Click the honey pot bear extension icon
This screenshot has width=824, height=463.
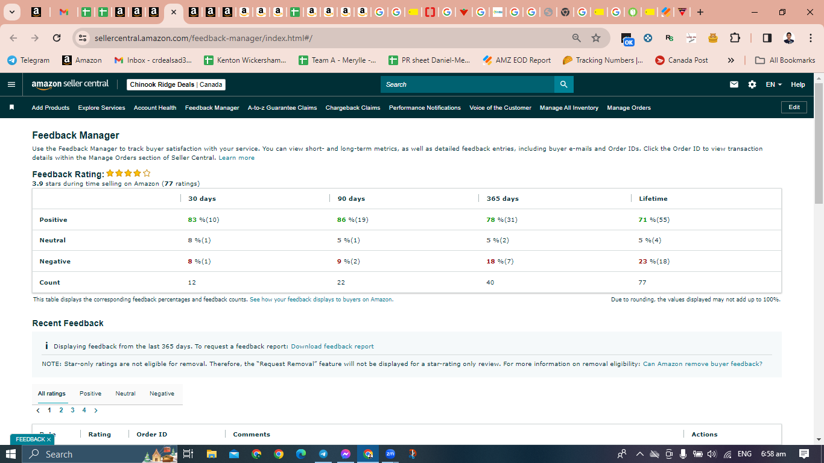(x=713, y=38)
